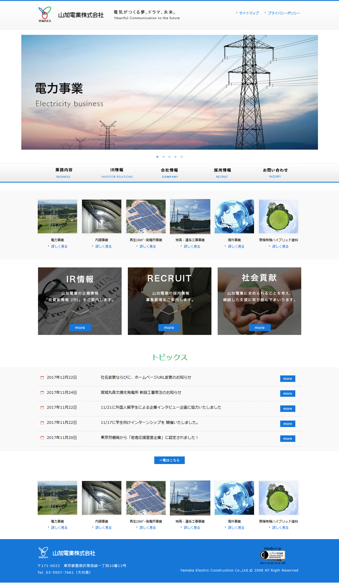Click the lower 内線事業 tunnel thumbnail
Viewport: 339px width, 588px height.
[x=102, y=498]
